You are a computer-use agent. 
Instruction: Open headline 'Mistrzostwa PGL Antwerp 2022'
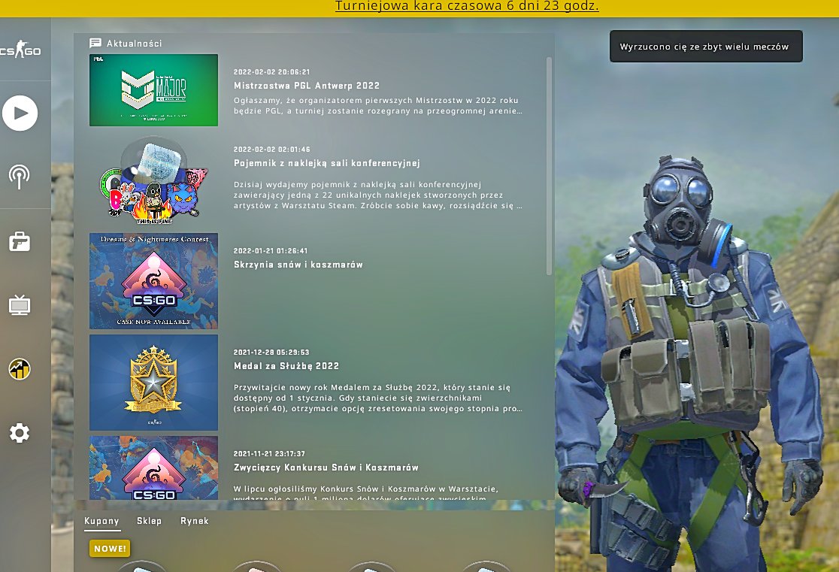point(307,86)
